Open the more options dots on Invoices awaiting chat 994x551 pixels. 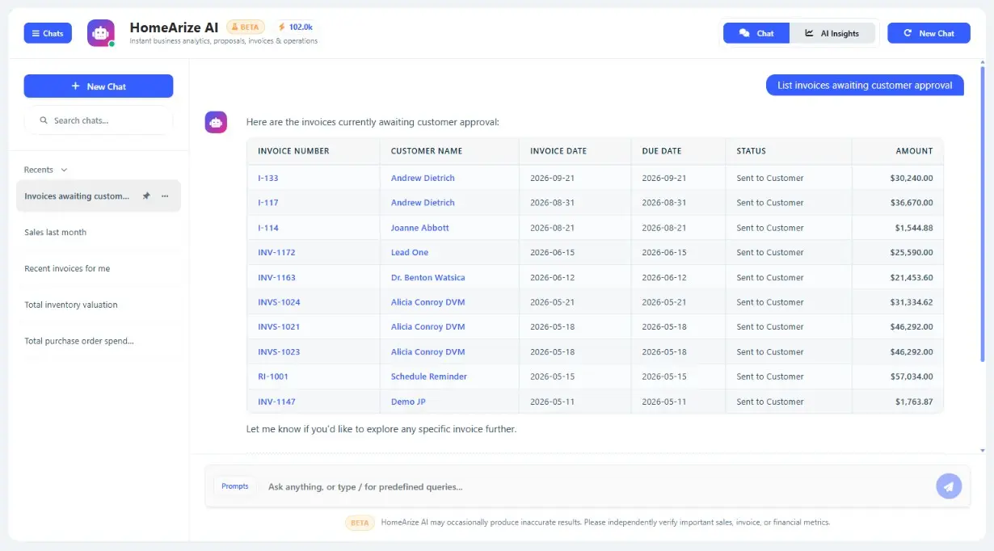(x=165, y=196)
